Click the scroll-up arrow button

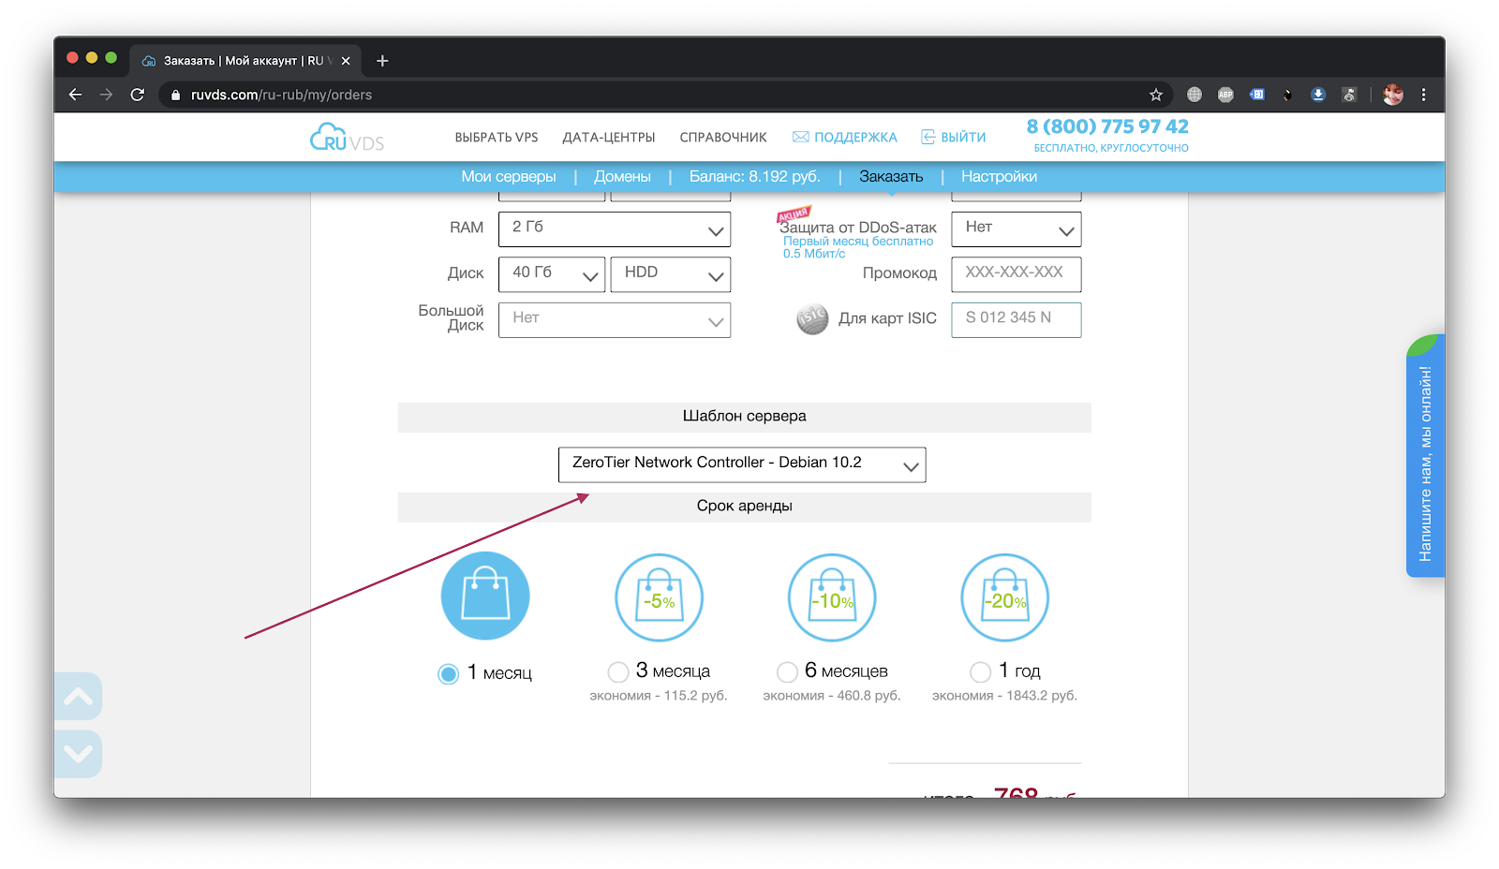[x=78, y=697]
